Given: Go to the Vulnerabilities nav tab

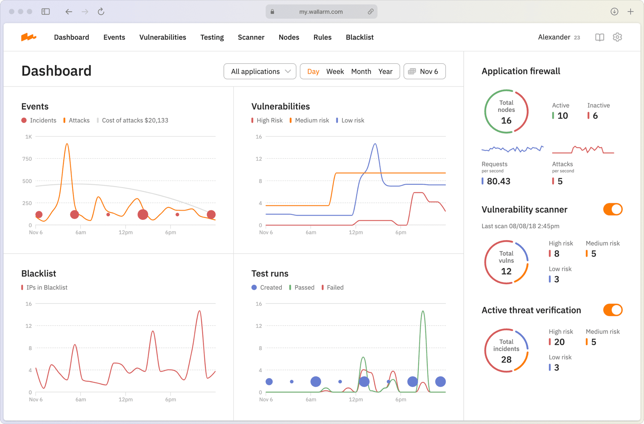Looking at the screenshot, I should click(x=163, y=37).
